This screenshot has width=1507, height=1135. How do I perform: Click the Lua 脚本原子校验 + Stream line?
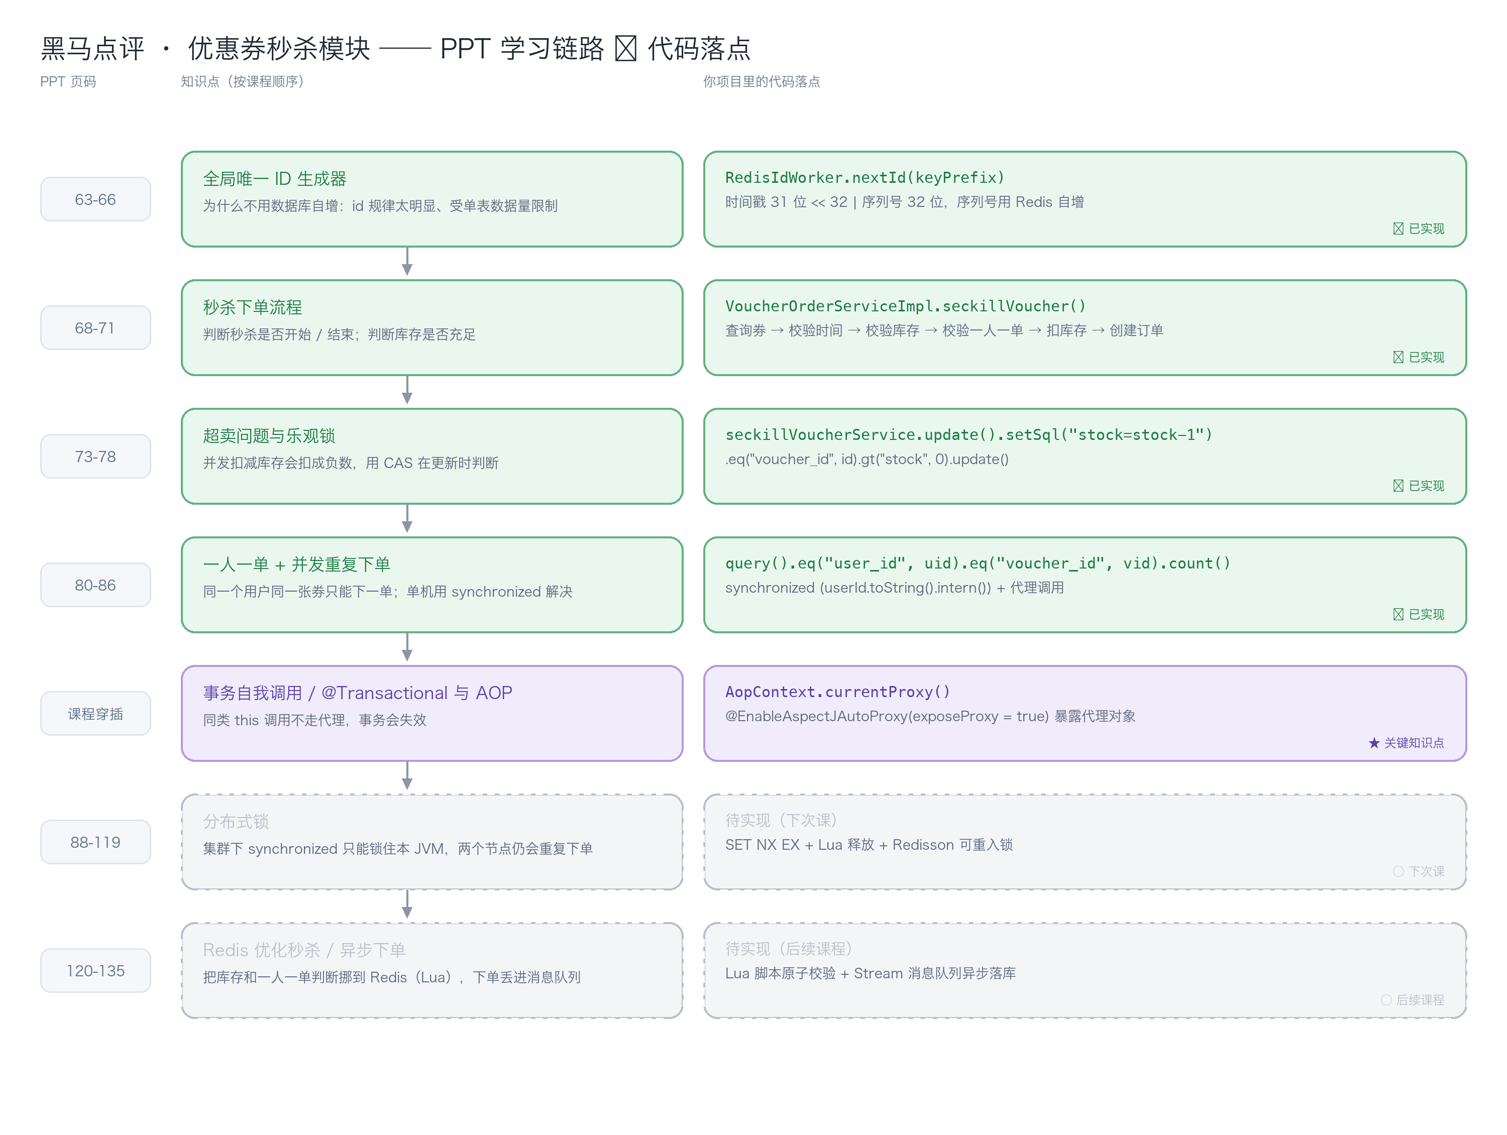870,973
